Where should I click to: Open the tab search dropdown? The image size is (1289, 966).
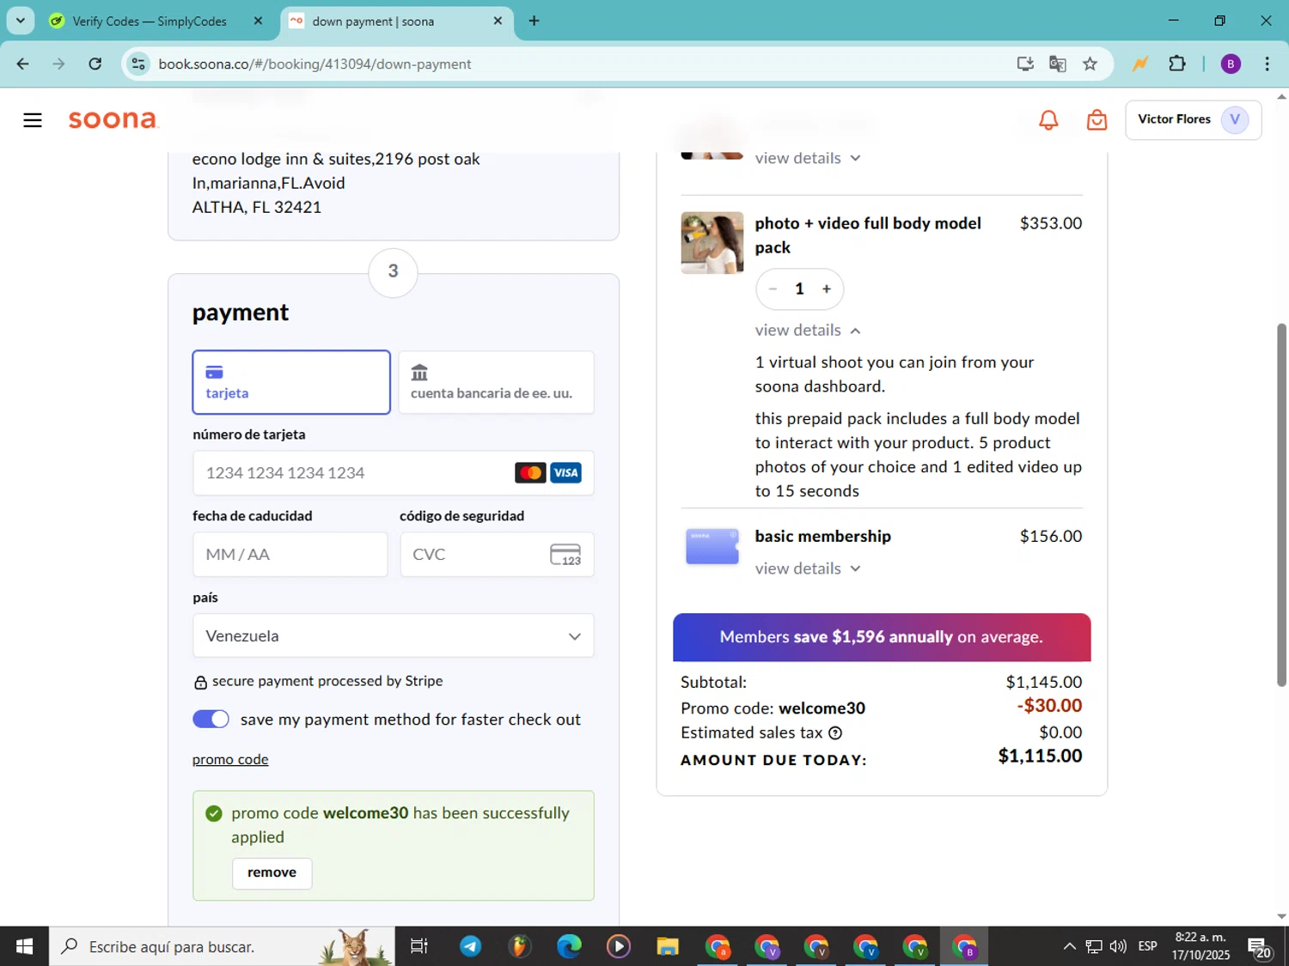pyautogui.click(x=20, y=21)
